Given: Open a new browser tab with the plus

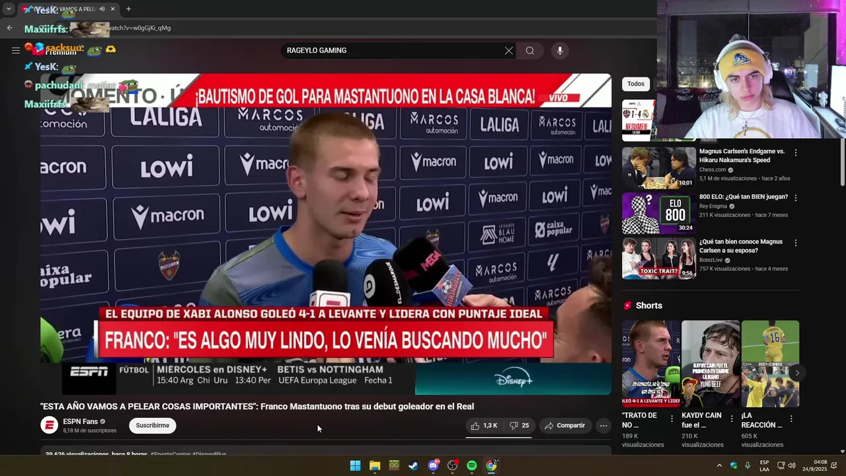Looking at the screenshot, I should tap(128, 9).
